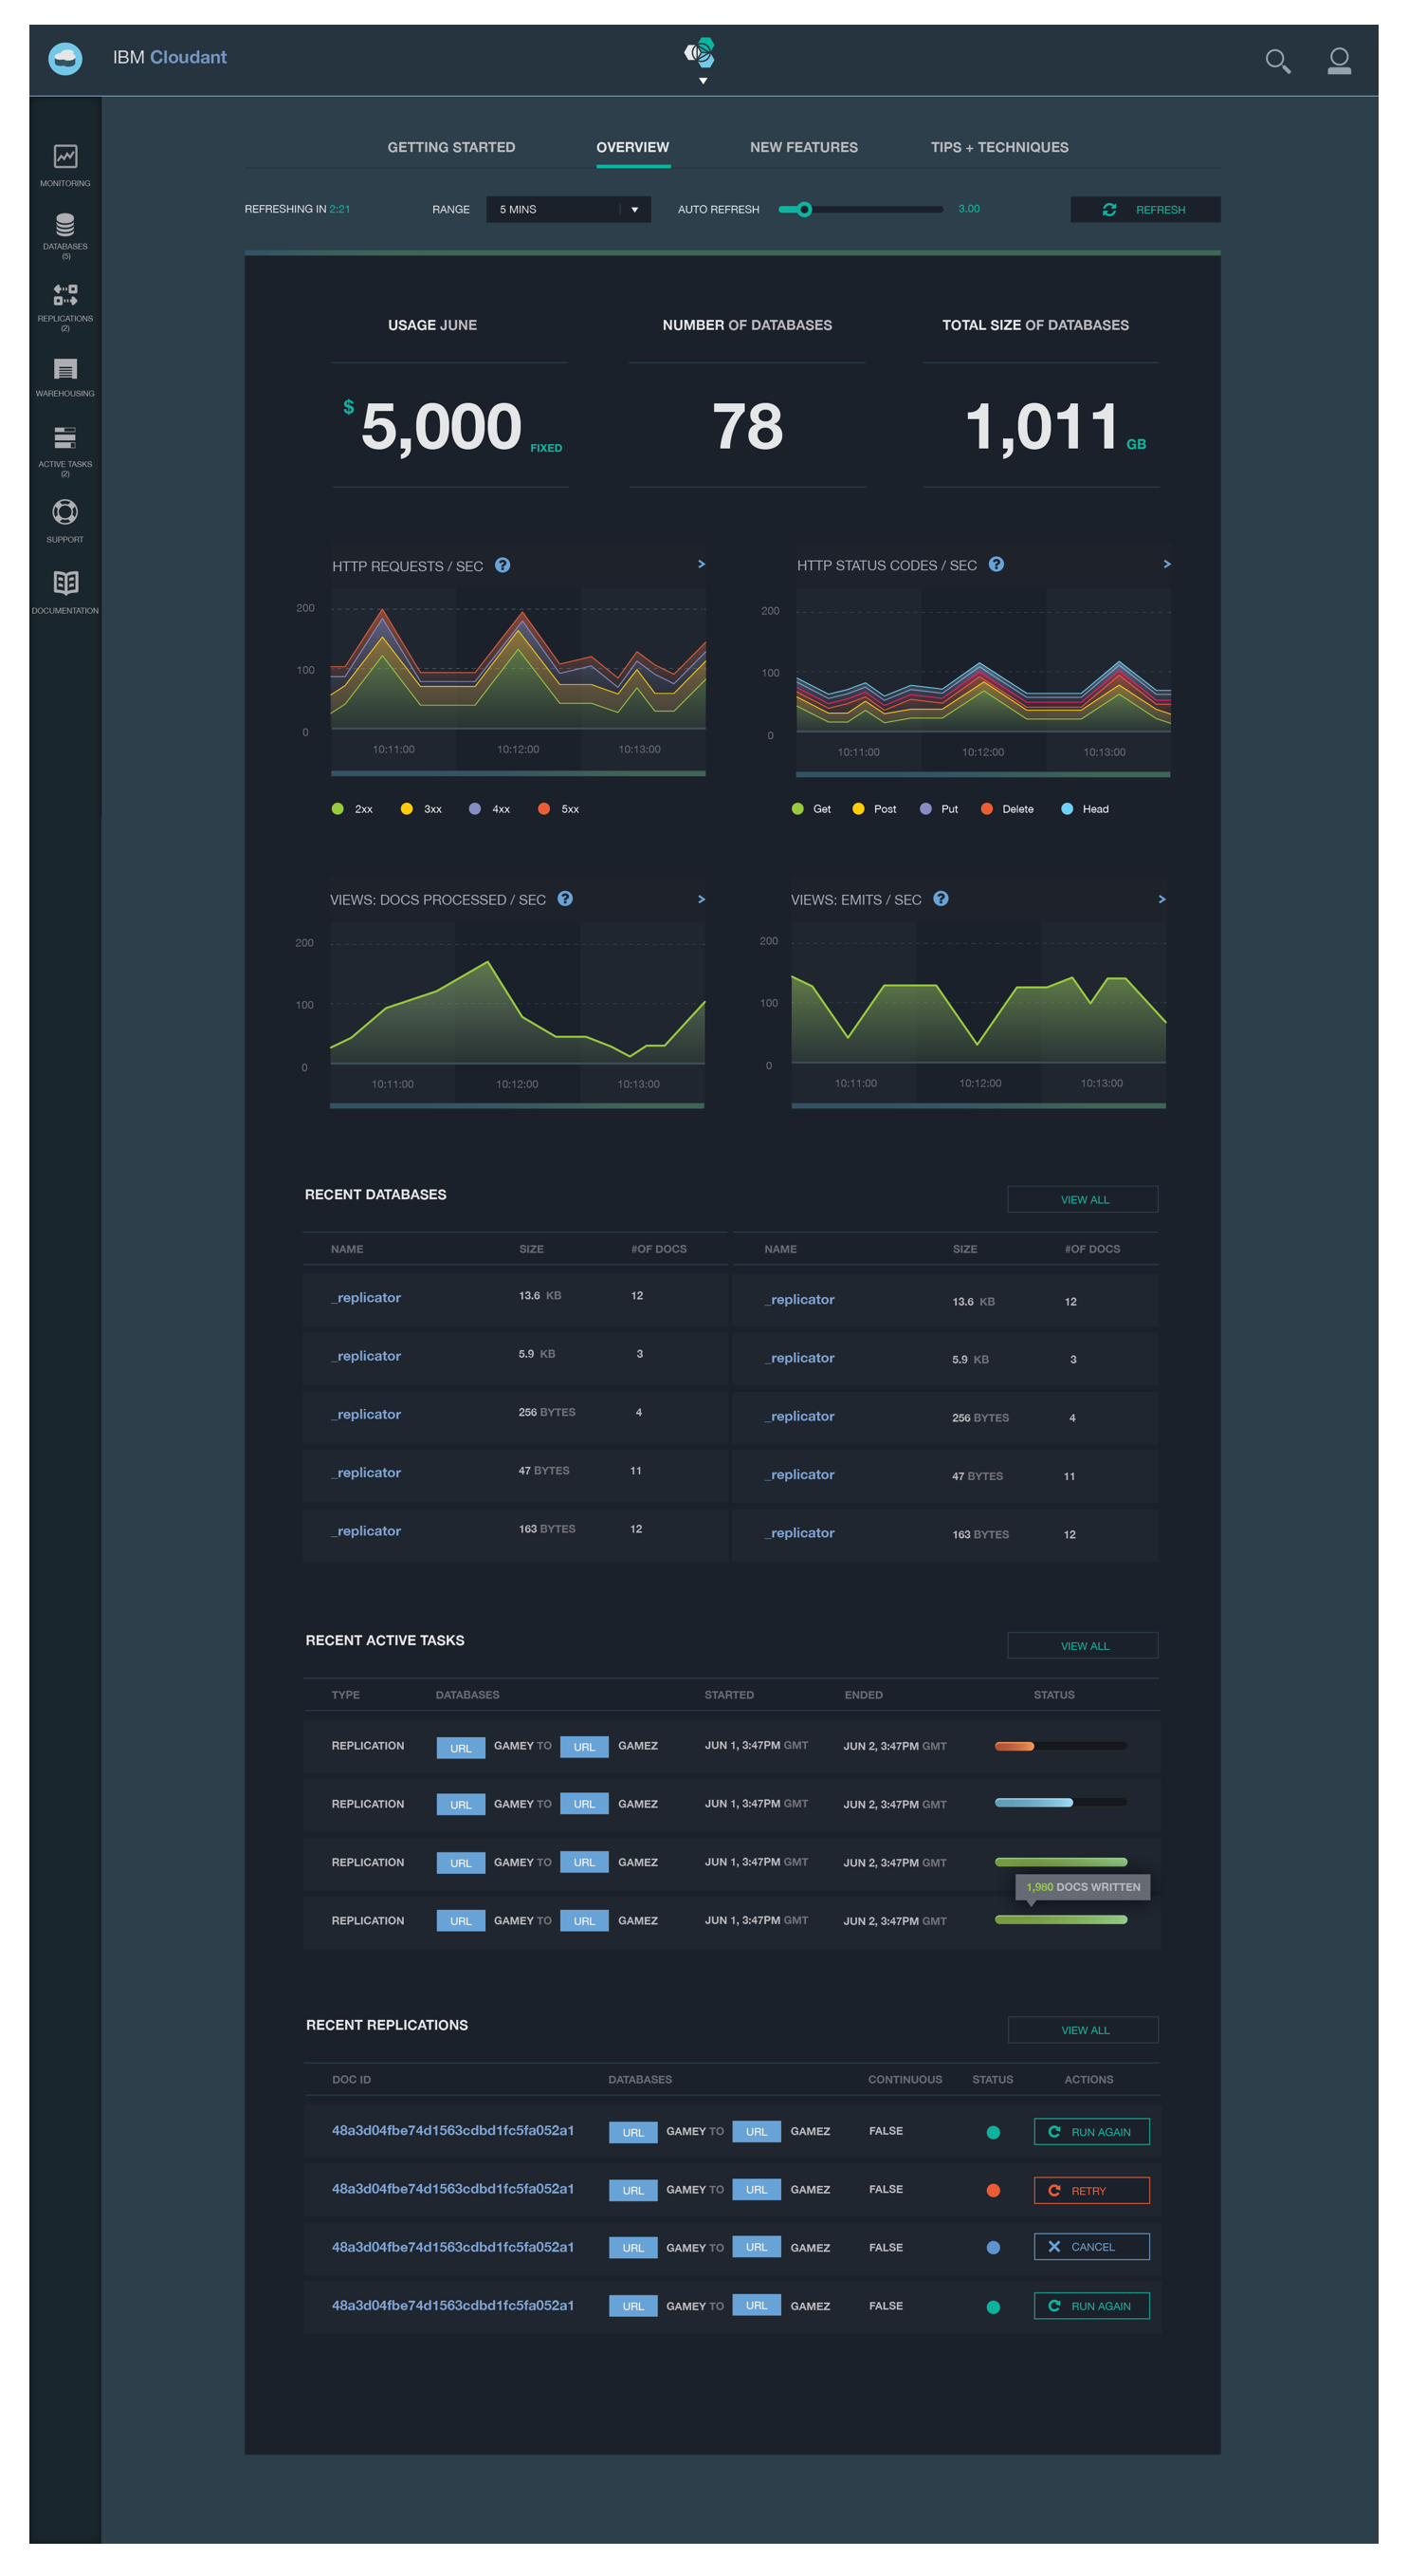The width and height of the screenshot is (1408, 2576).
Task: Click the blue replication status progress bar
Action: [x=1060, y=1802]
